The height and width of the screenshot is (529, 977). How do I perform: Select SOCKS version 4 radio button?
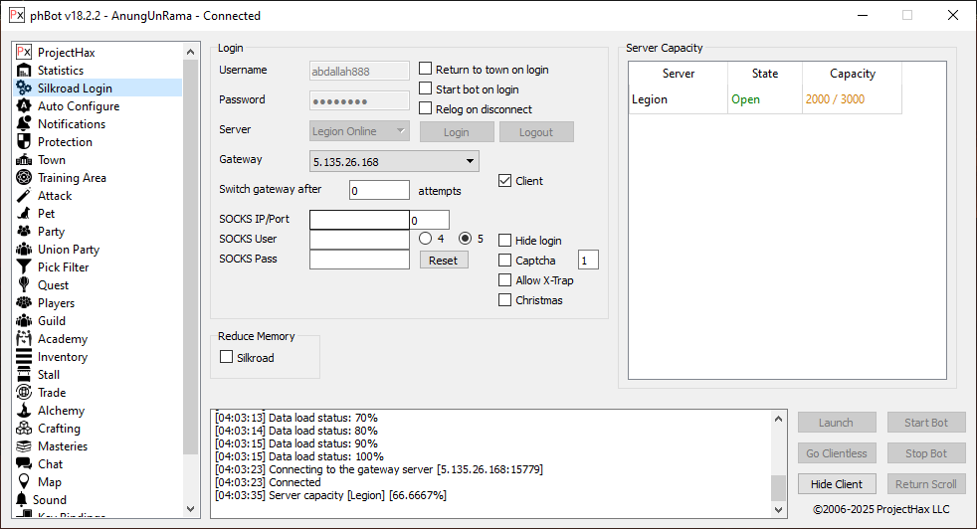point(426,239)
